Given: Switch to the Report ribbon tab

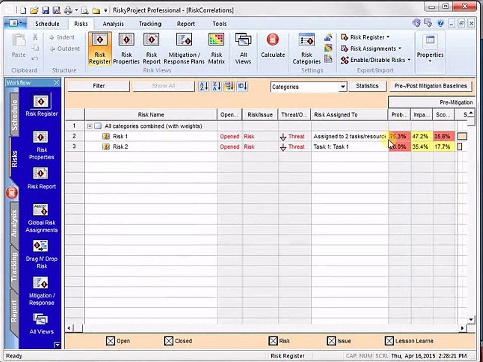Looking at the screenshot, I should (x=186, y=24).
